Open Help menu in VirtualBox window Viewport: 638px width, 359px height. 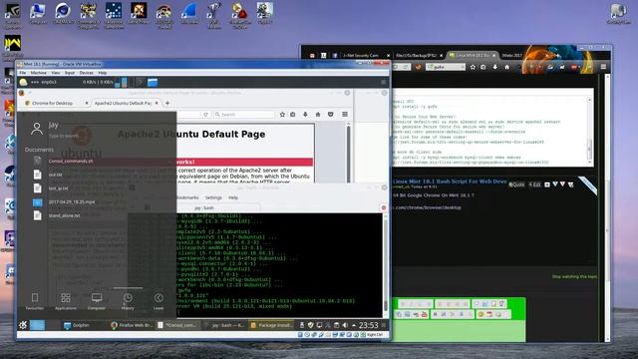(103, 73)
